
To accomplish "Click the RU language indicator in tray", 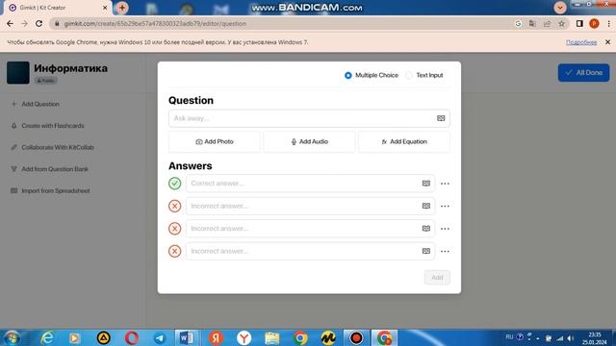I will tap(509, 337).
